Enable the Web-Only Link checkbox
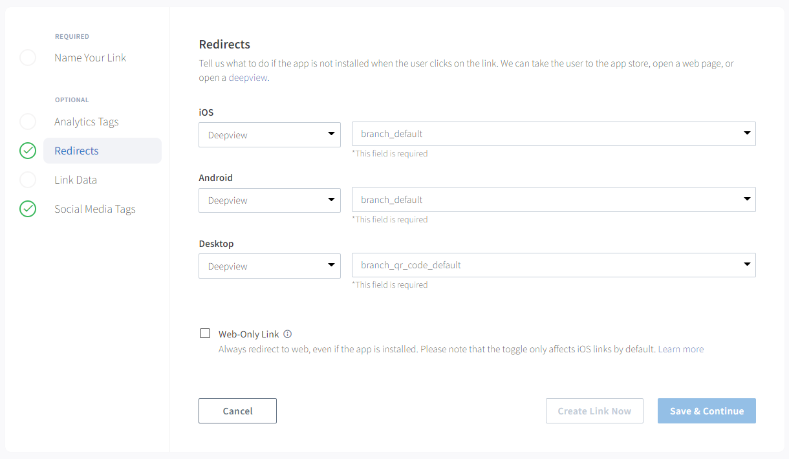The image size is (789, 459). point(205,334)
